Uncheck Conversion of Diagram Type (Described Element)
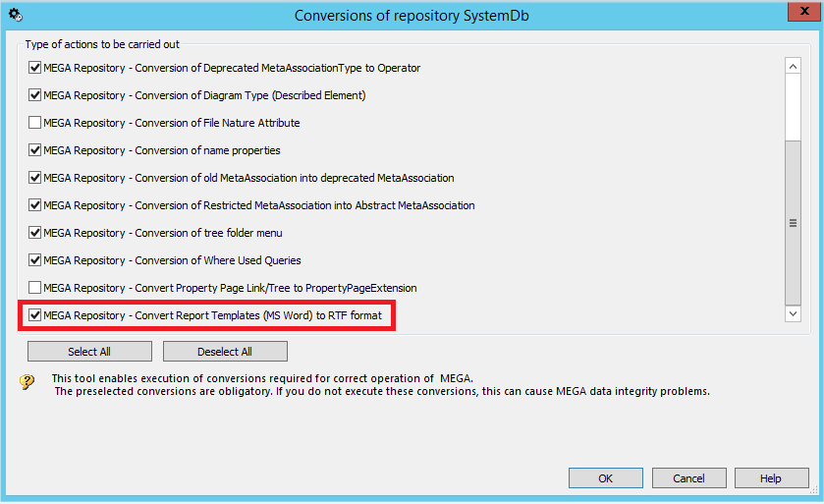 [x=35, y=95]
